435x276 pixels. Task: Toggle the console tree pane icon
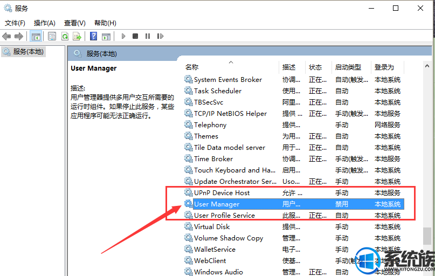pyautogui.click(x=36, y=36)
